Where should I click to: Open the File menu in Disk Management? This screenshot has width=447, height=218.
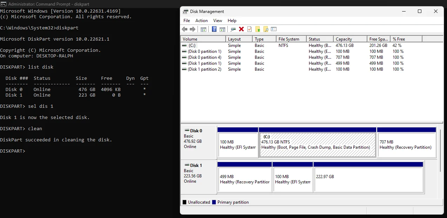(187, 21)
